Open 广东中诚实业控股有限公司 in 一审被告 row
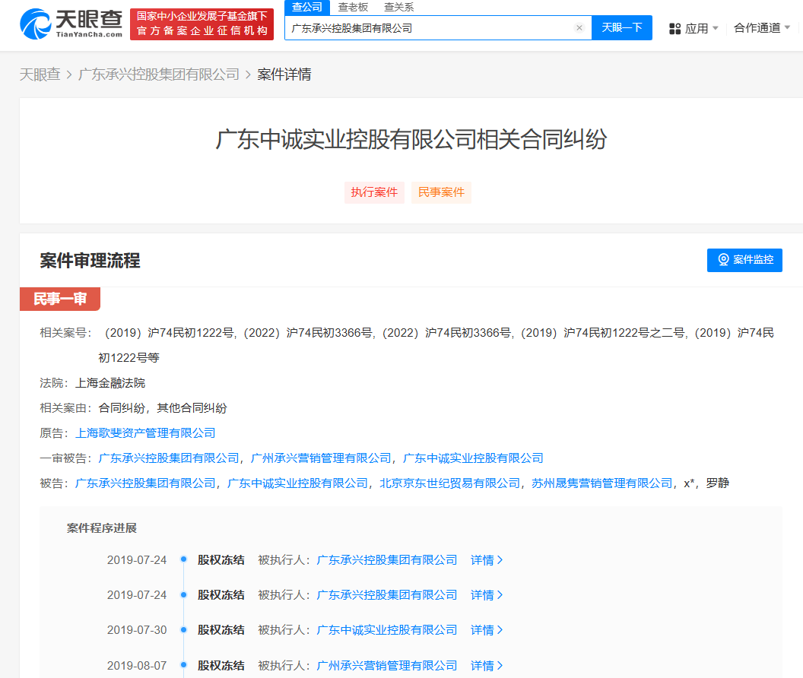 [473, 458]
